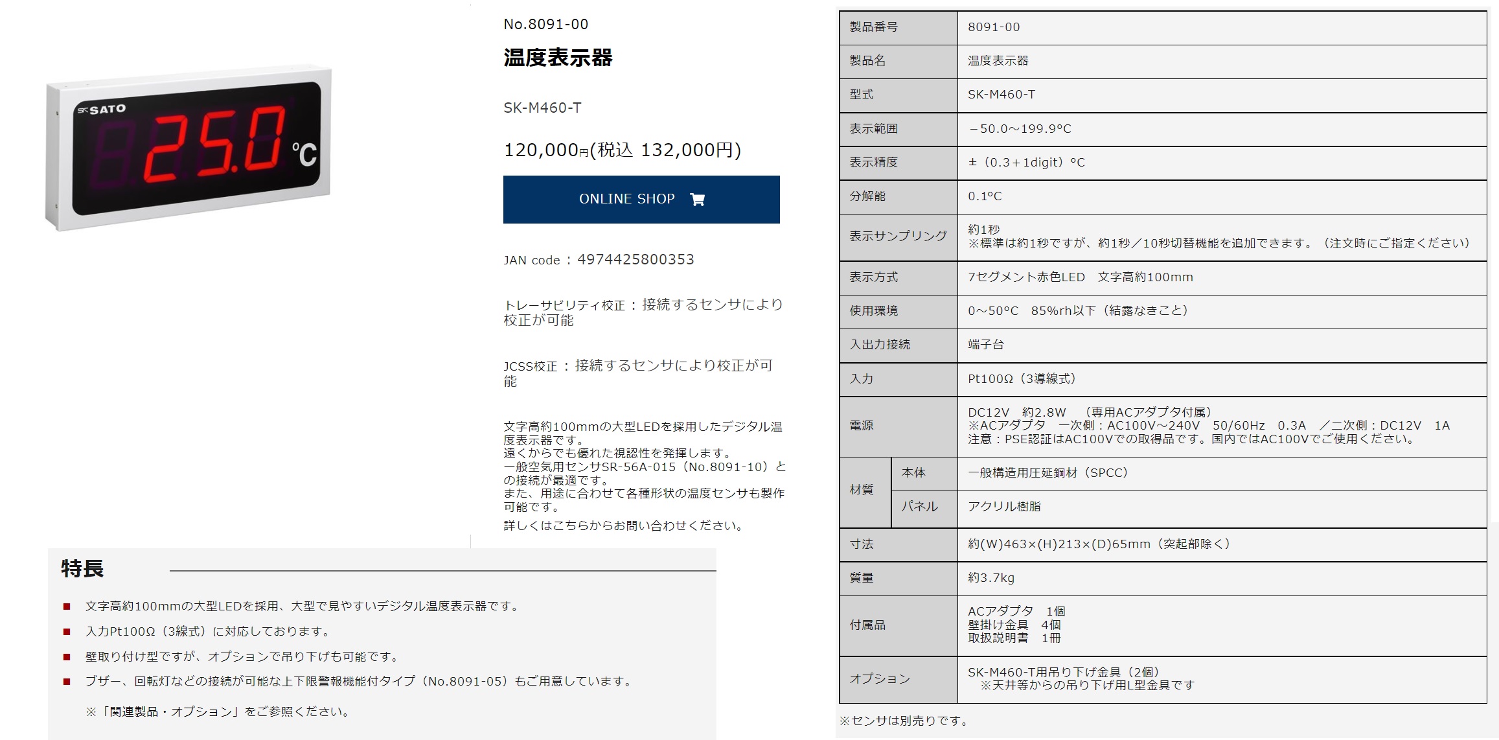Click the 電源 row label
Screen dimensions: 1499x740
point(898,426)
